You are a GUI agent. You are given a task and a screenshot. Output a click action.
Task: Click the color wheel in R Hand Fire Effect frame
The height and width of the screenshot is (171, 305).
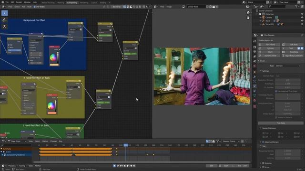coord(51,105)
